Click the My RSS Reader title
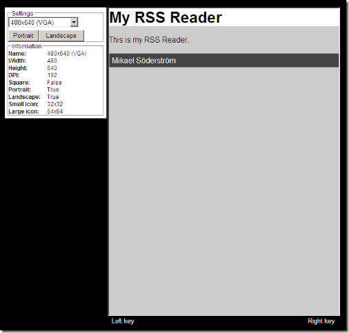Image resolution: width=349 pixels, height=333 pixels. (166, 18)
